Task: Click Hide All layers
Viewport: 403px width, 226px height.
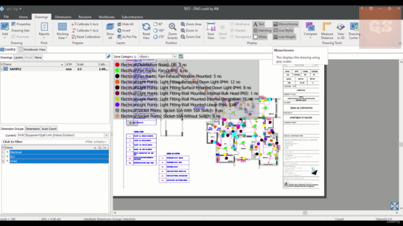Action: pos(125,24)
